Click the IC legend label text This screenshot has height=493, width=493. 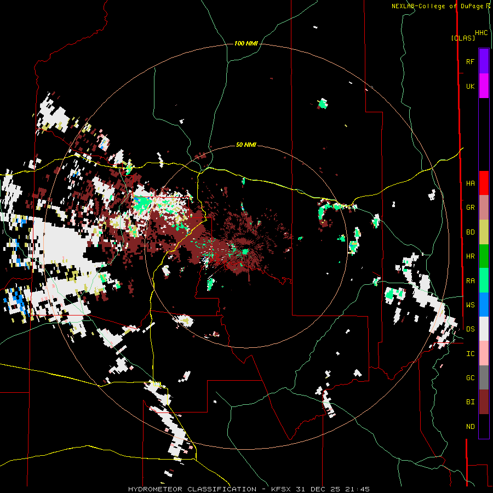tap(470, 354)
